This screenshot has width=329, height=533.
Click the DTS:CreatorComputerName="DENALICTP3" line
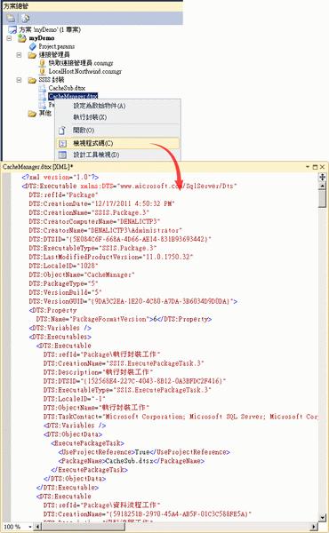pos(94,221)
